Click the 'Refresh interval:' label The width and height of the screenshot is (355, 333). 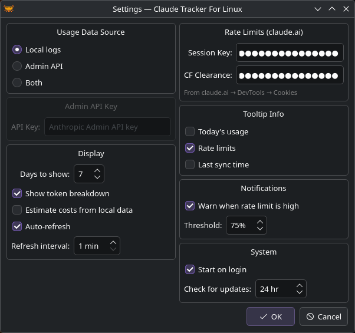point(41,246)
